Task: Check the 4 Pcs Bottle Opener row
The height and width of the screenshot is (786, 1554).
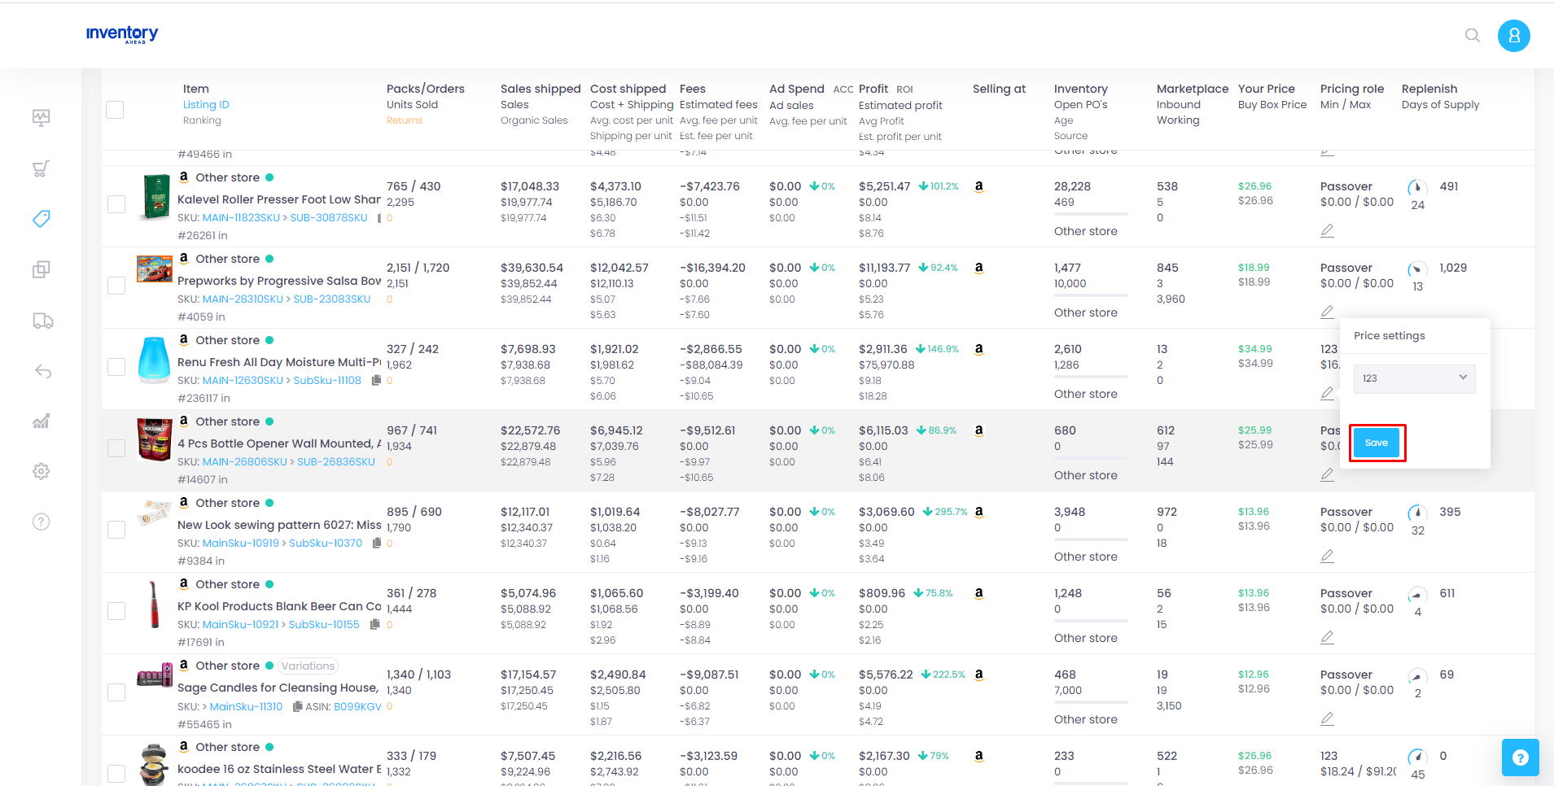Action: [x=116, y=448]
